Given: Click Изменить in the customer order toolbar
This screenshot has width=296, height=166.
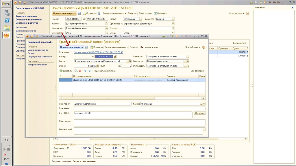Looking at the screenshot, I should [x=160, y=14].
